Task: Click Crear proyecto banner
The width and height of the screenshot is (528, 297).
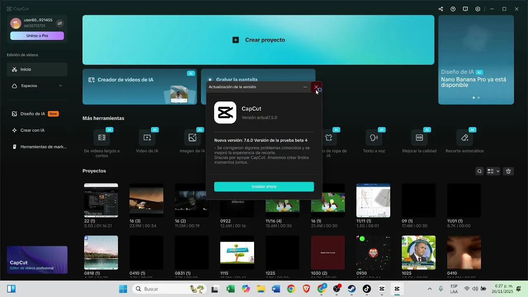Action: [258, 40]
